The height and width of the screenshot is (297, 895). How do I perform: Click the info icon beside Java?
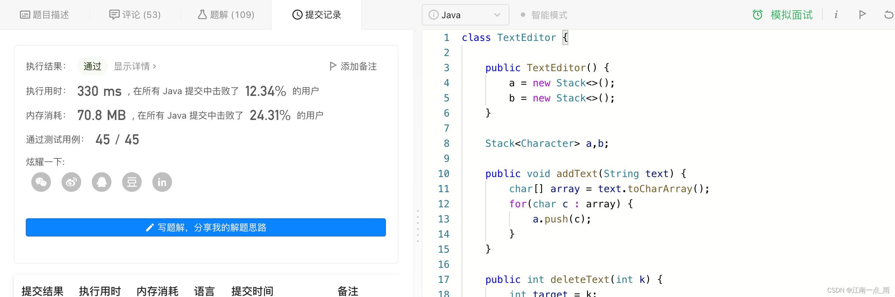(x=433, y=15)
